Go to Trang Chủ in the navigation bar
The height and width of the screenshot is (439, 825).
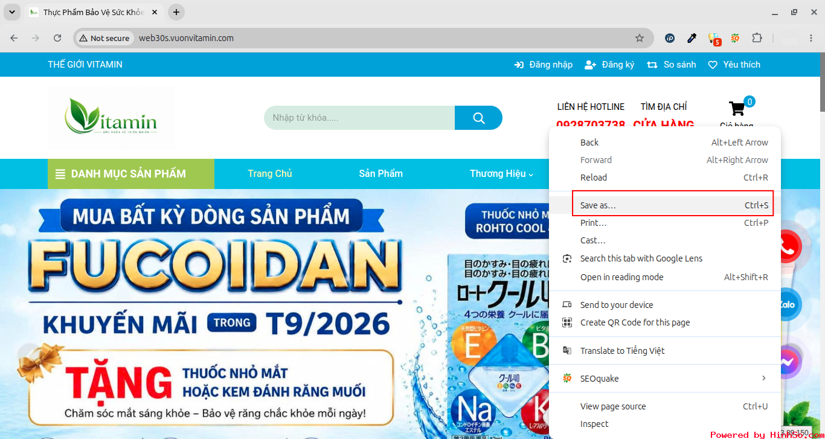[x=270, y=174]
